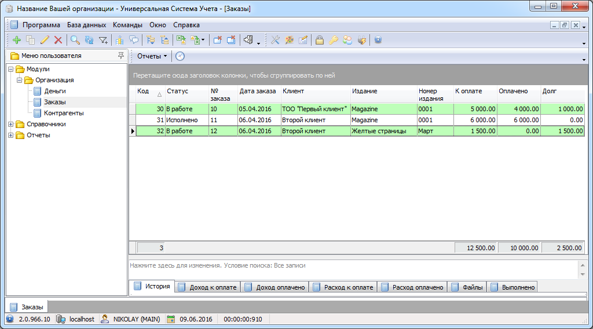593x329 pixels.
Task: Open the Программа menu
Action: tap(41, 25)
